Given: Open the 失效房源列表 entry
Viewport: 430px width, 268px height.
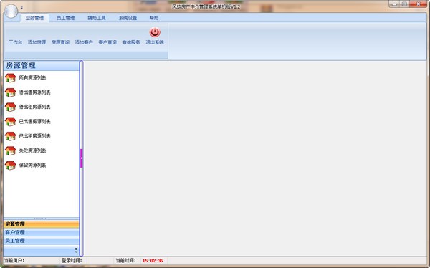Looking at the screenshot, I should coord(32,150).
